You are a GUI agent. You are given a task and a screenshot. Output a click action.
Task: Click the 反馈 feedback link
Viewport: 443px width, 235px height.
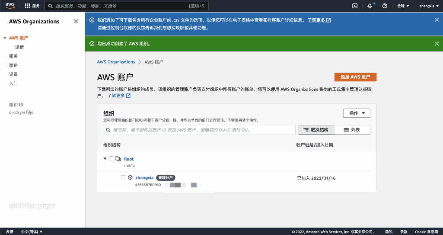pyautogui.click(x=10, y=232)
